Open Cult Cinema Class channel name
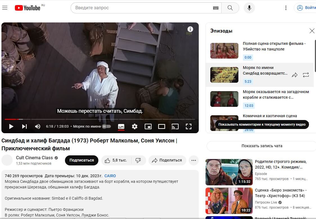 pos(35,158)
